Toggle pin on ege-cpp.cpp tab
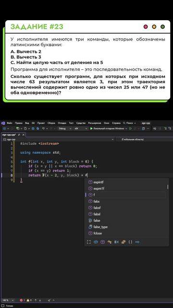Image resolution: width=173 pixels, height=308 pixels. tap(19, 135)
